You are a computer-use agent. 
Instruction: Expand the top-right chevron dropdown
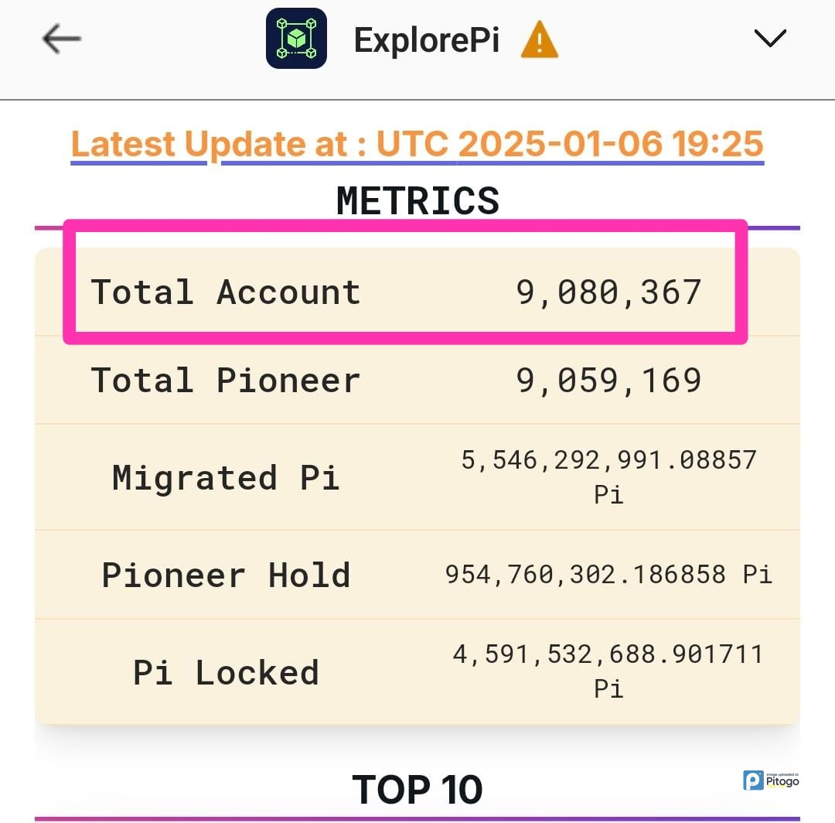(770, 38)
